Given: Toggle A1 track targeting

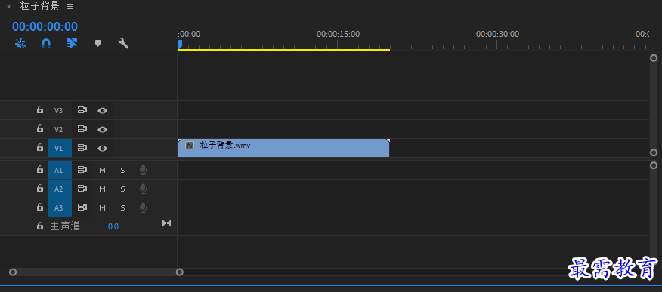Looking at the screenshot, I should pos(60,171).
